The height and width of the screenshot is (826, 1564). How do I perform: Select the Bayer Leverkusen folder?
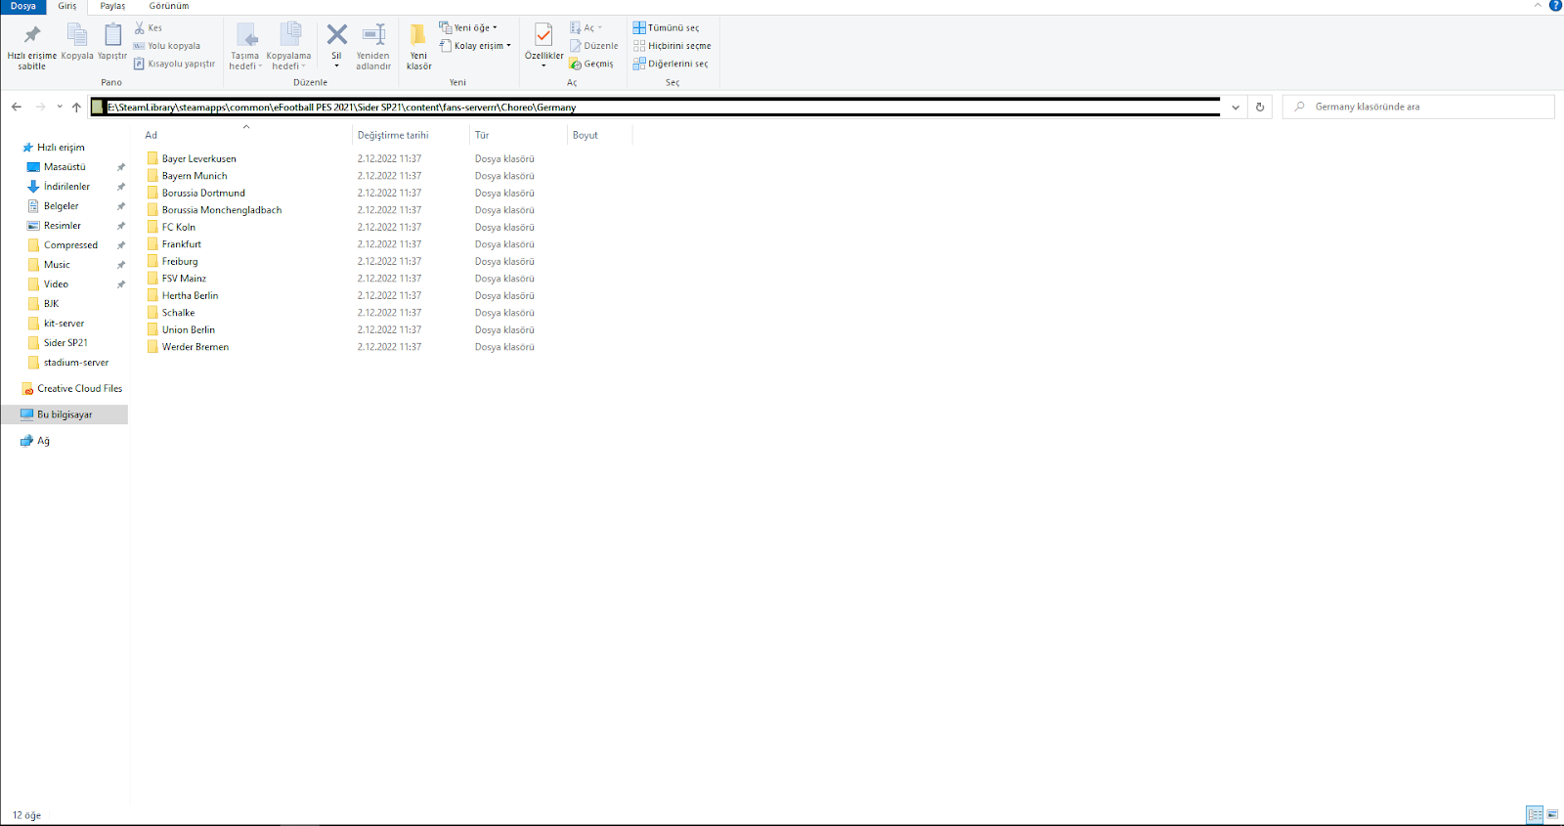coord(199,158)
